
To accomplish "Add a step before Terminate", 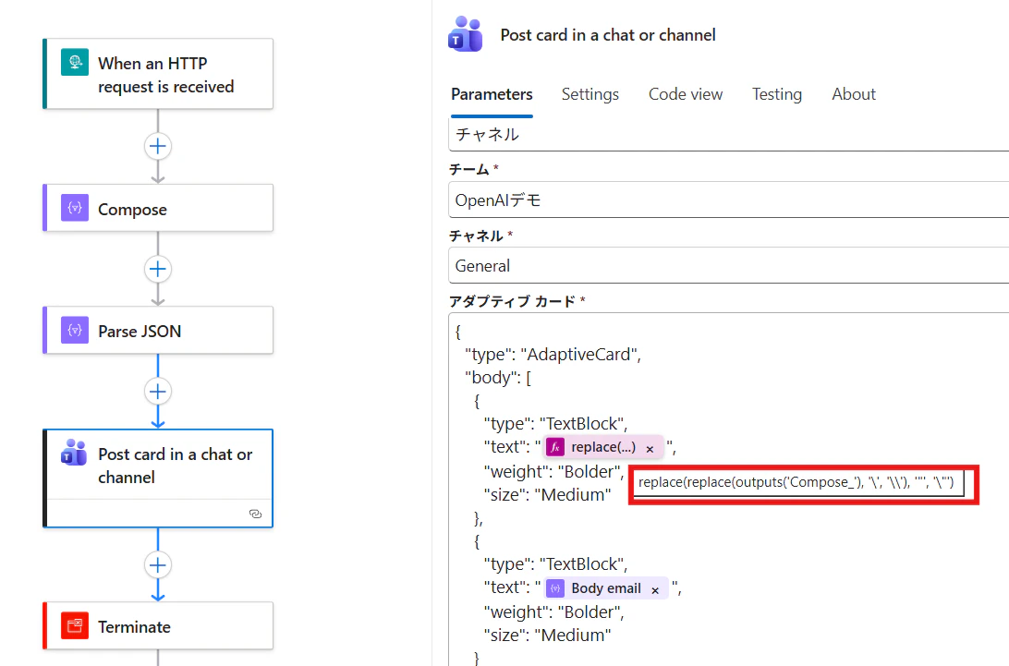I will coord(158,565).
